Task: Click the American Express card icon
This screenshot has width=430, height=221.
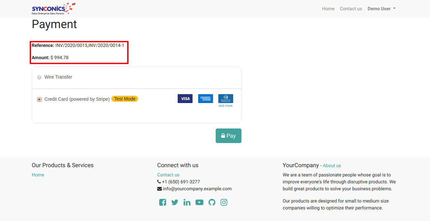Action: [205, 98]
